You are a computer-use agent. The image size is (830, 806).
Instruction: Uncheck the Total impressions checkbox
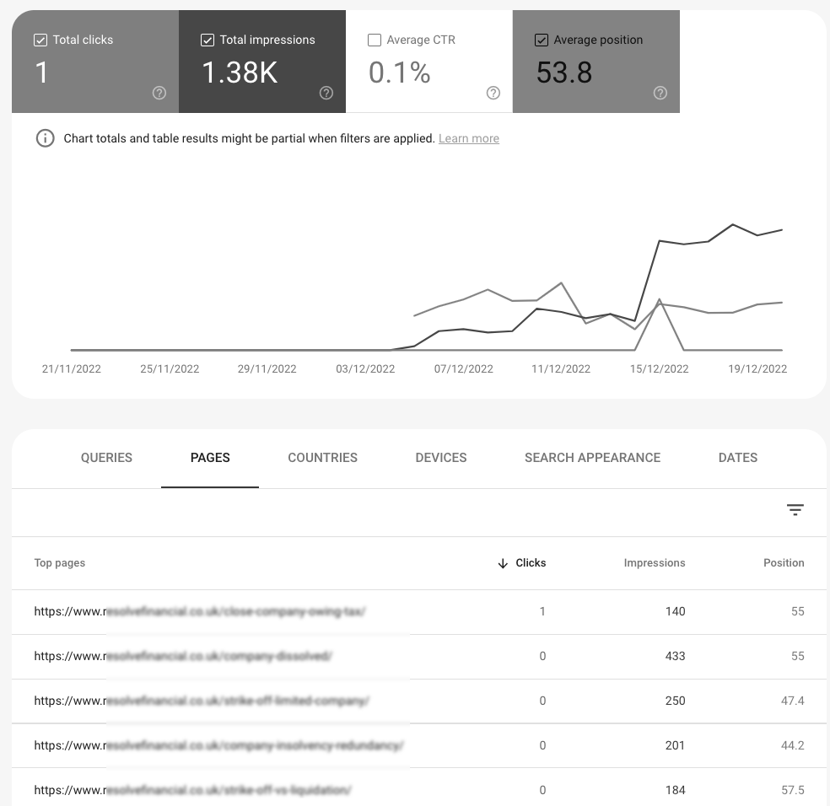[207, 40]
